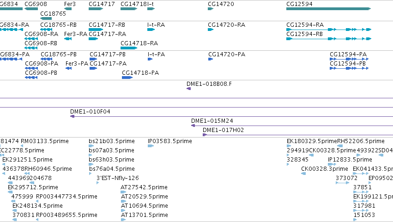Select the CG18765 gene feature
The width and height of the screenshot is (393, 222).
46,18
